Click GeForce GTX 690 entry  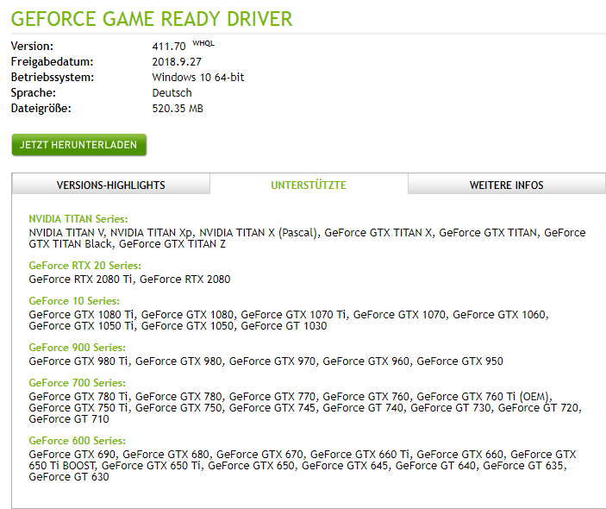pyautogui.click(x=72, y=454)
